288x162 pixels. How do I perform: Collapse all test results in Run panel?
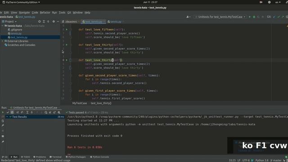[31, 112]
